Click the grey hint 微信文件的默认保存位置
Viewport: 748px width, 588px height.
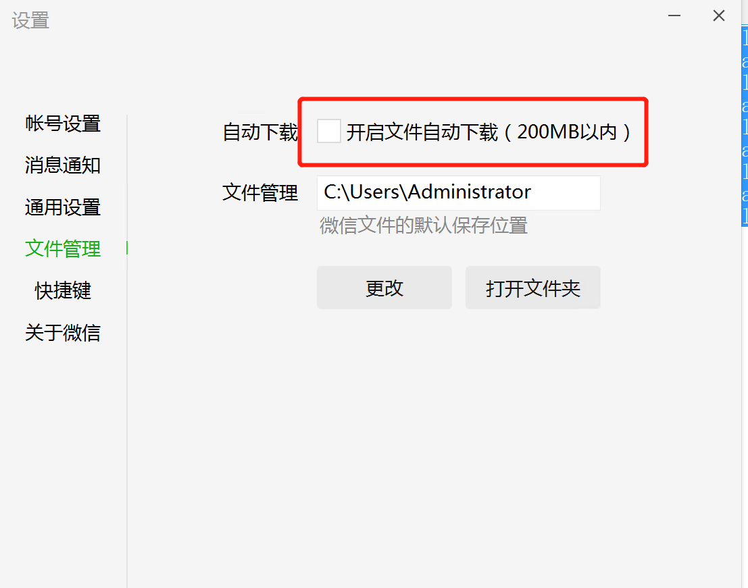424,225
